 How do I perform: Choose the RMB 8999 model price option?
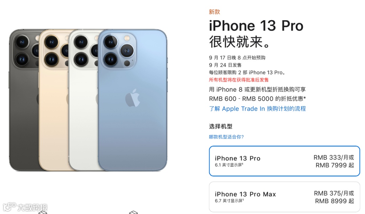point(335,201)
